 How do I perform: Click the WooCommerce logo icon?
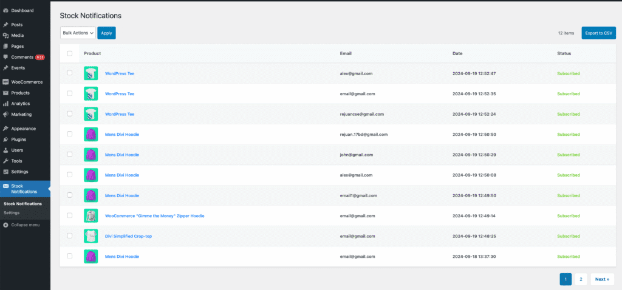(x=5, y=82)
